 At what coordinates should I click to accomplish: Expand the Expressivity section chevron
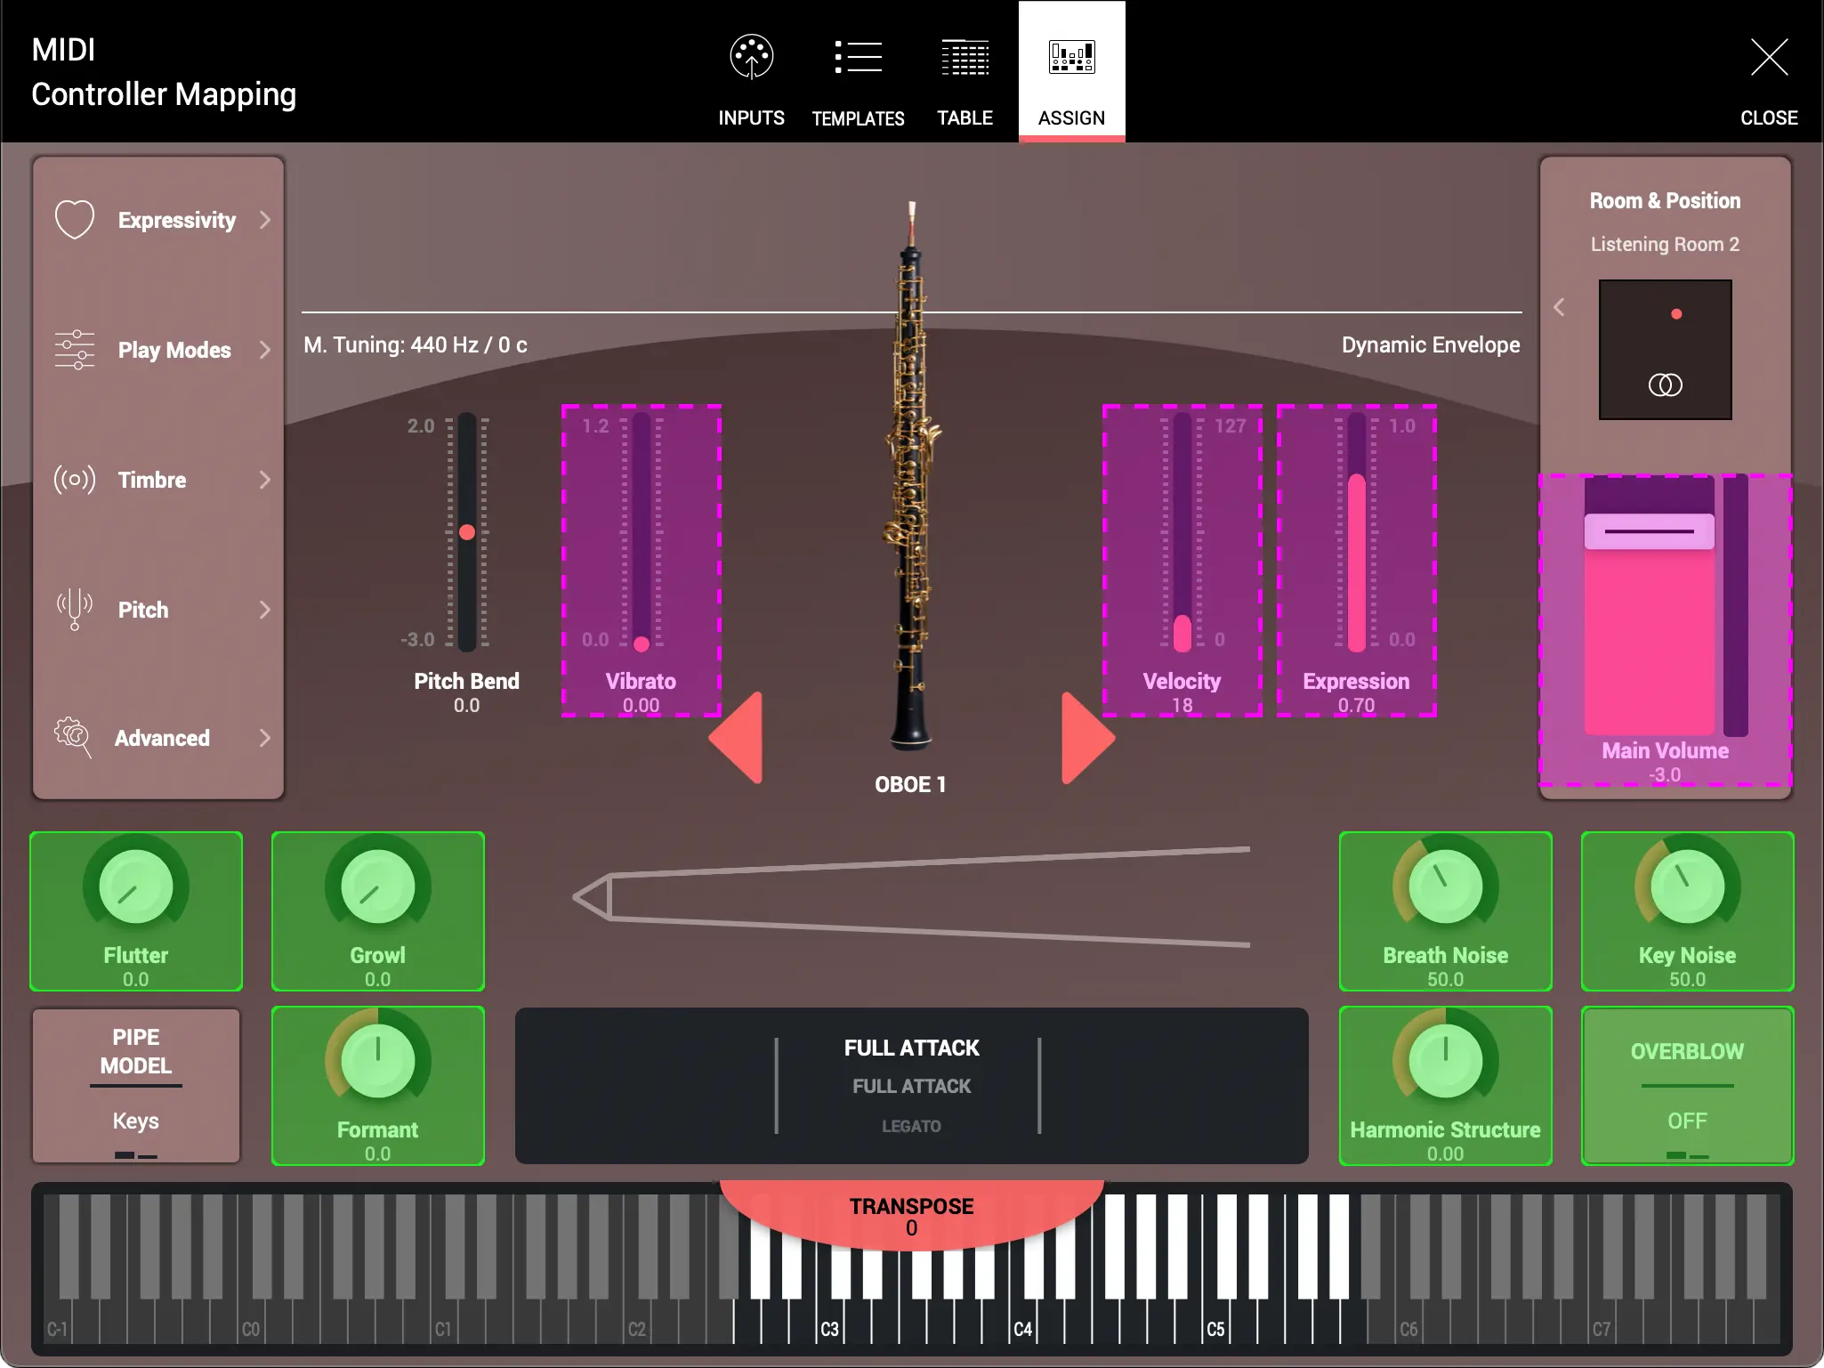pyautogui.click(x=265, y=220)
